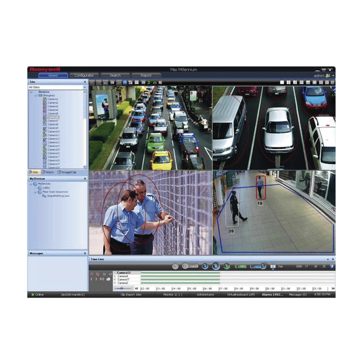Viewport: 363px width, 363px height.
Task: Select single-view layout icon
Action: pos(282,82)
